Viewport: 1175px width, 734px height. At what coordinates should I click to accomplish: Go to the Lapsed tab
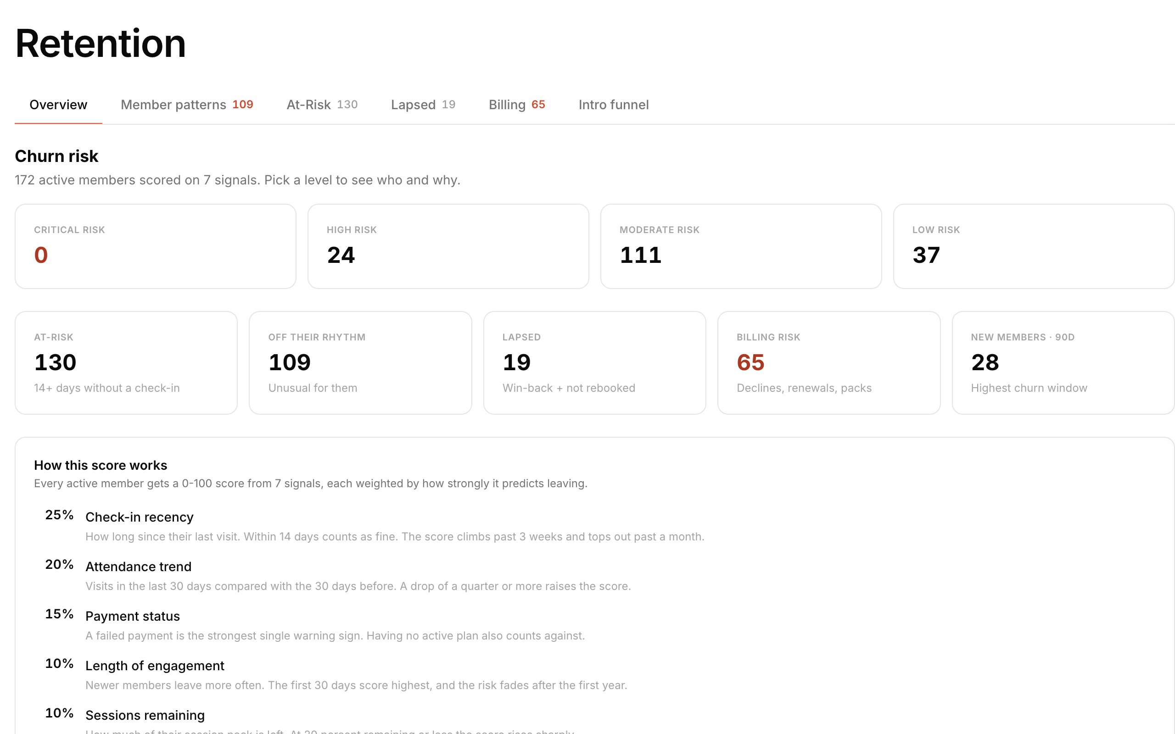(423, 105)
